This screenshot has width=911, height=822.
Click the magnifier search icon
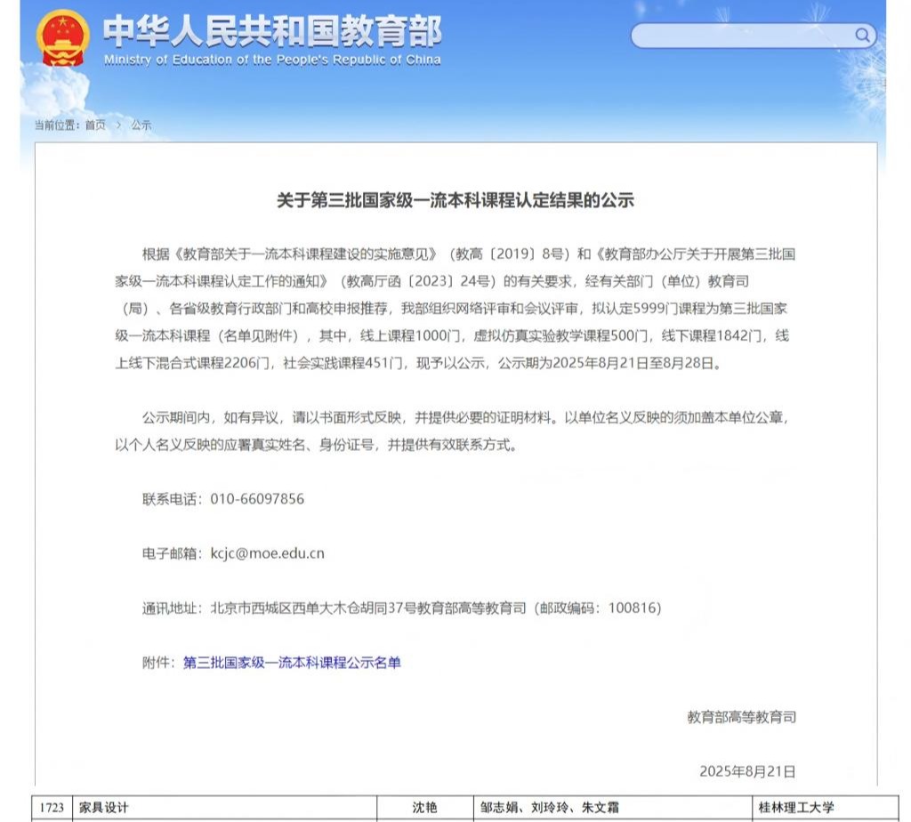pos(863,36)
